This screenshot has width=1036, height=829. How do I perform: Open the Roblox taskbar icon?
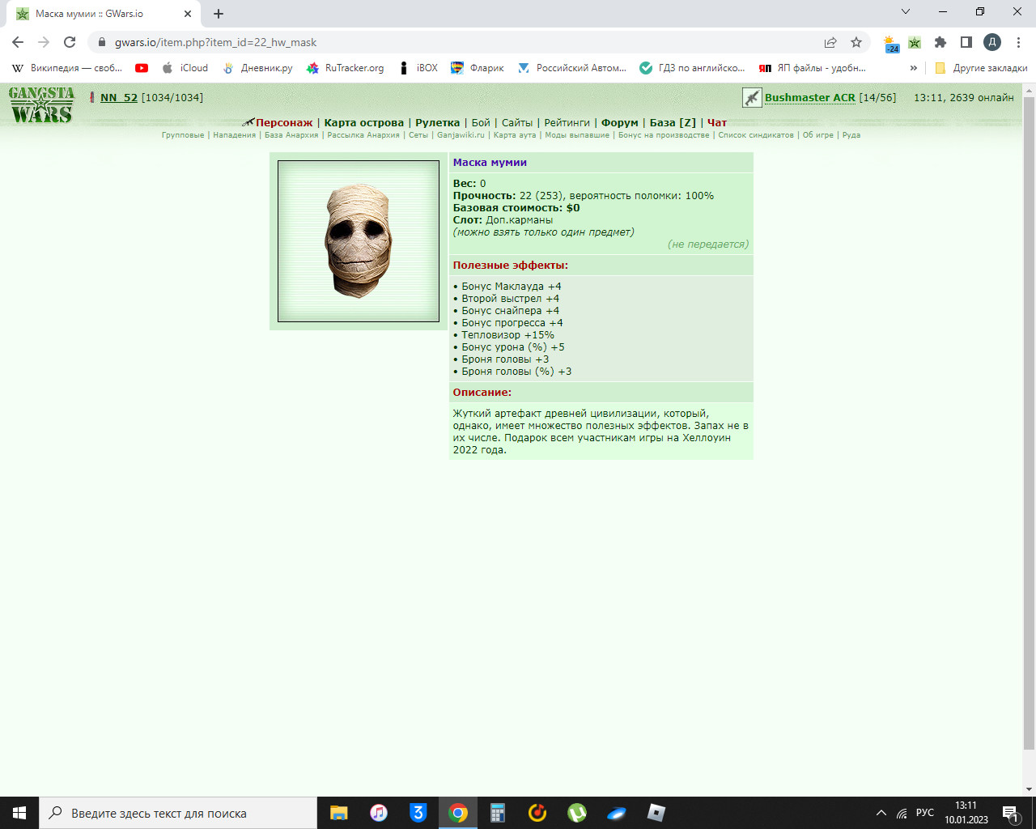tap(656, 813)
